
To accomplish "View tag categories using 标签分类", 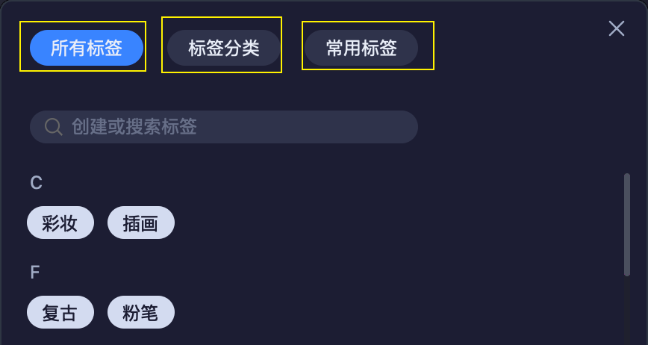I will (x=223, y=48).
